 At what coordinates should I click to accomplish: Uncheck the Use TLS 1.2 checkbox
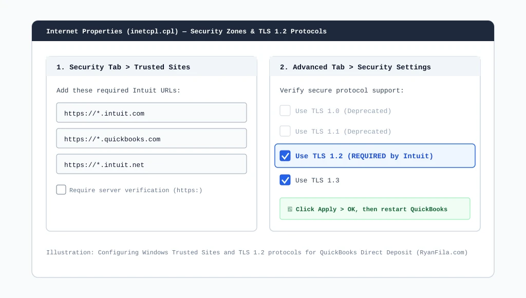285,156
